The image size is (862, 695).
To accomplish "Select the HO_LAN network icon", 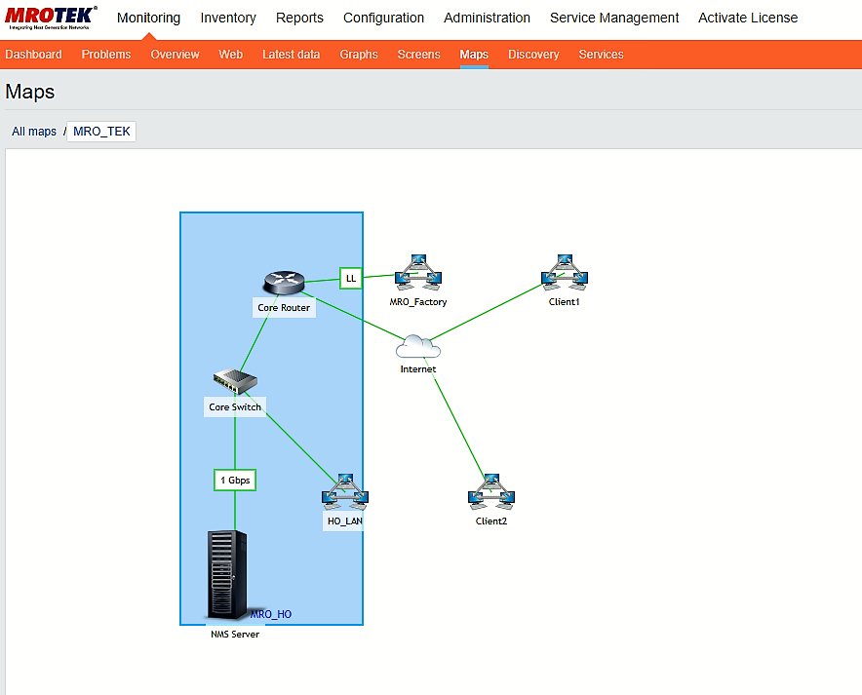I will (344, 493).
